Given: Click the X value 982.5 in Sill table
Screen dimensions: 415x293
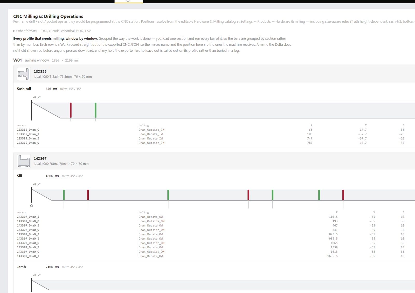Looking at the screenshot, I should (333, 238).
